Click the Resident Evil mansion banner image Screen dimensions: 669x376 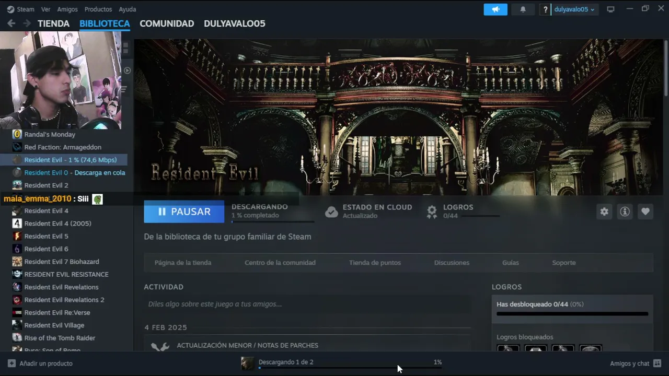[398, 117]
